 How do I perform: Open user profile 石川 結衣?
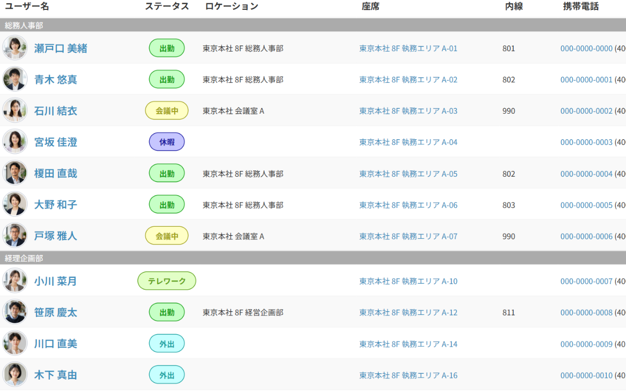click(x=56, y=111)
